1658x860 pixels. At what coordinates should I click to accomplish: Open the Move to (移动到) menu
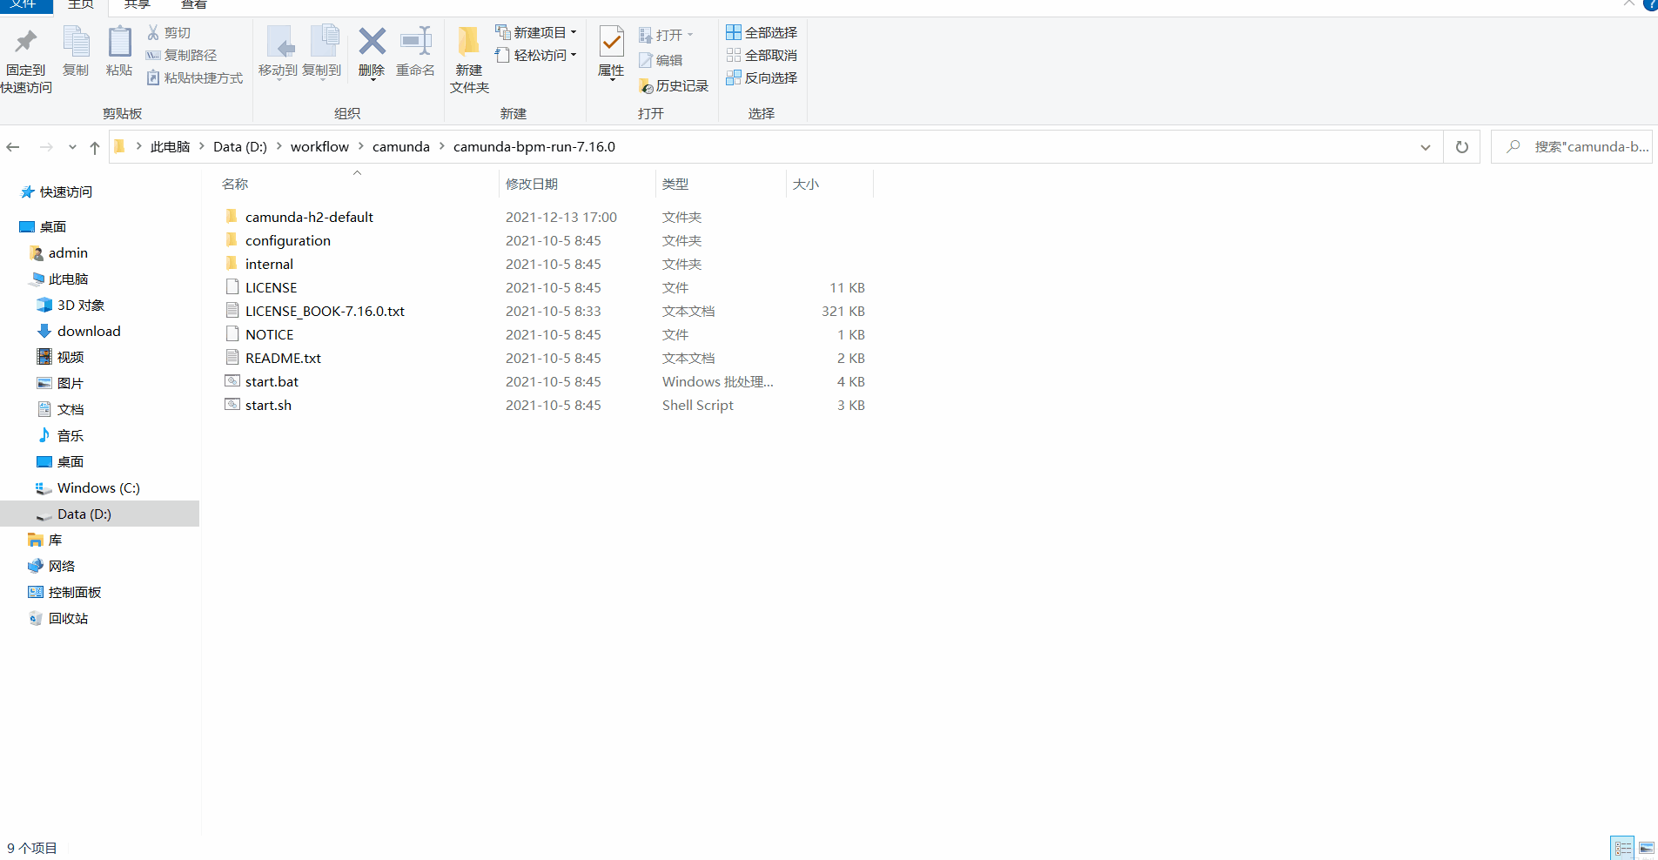279,52
